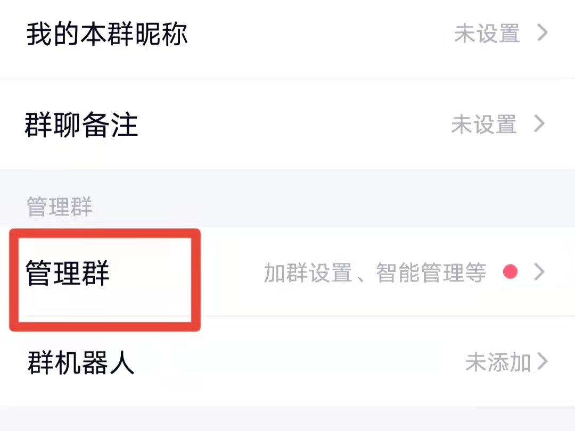Open the 群机器人 setting row

[x=287, y=362]
